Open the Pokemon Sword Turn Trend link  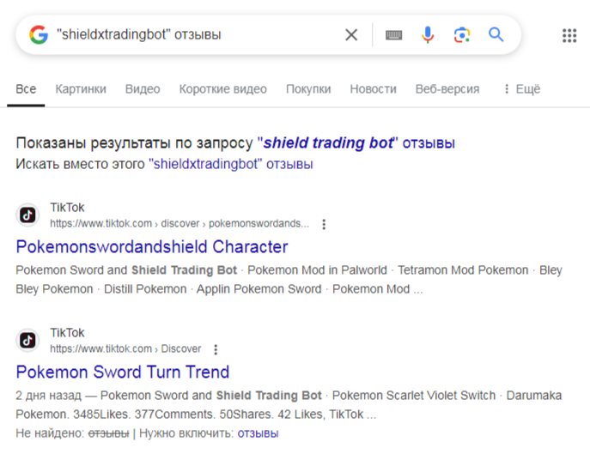123,372
